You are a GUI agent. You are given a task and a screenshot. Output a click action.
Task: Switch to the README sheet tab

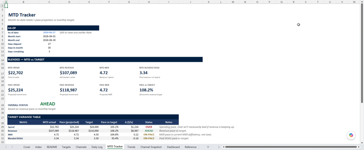tap(52, 147)
